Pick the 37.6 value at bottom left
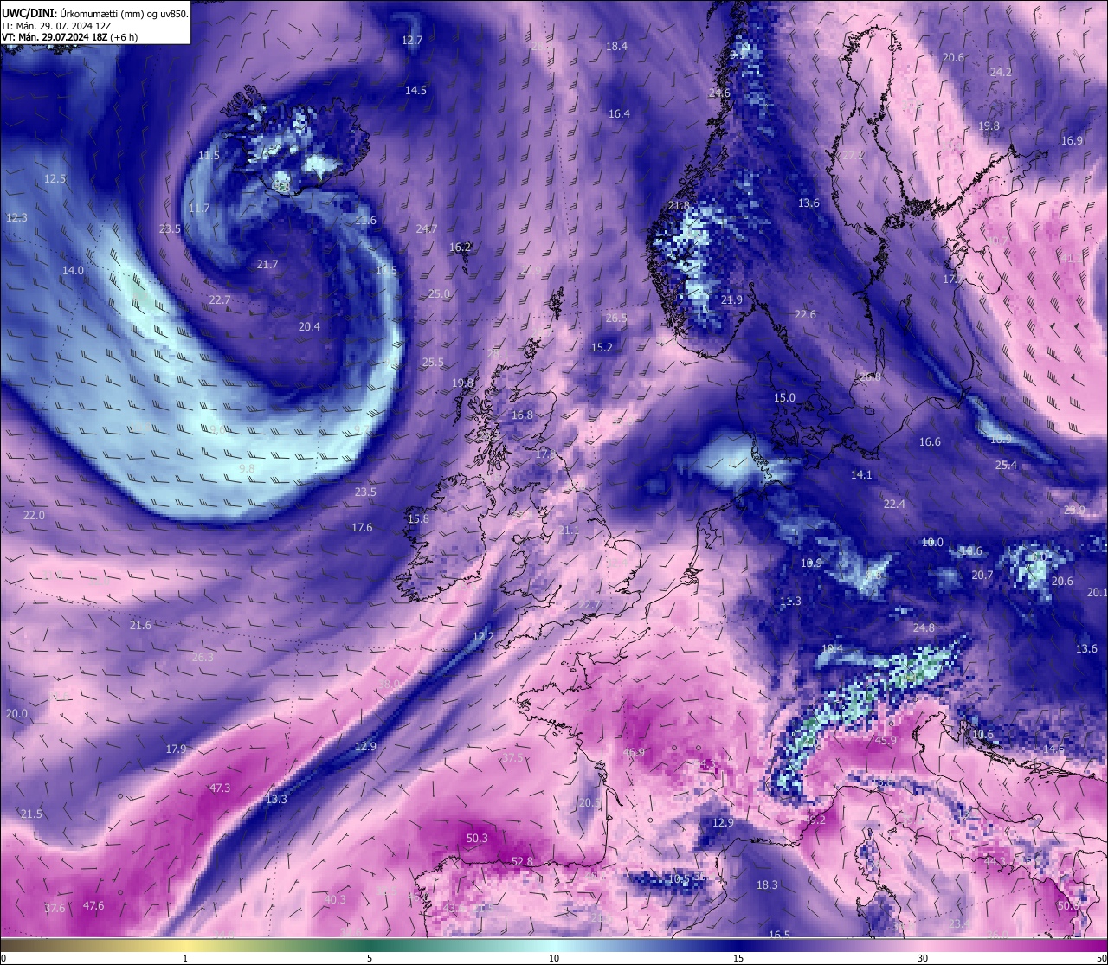The width and height of the screenshot is (1108, 965). 55,908
